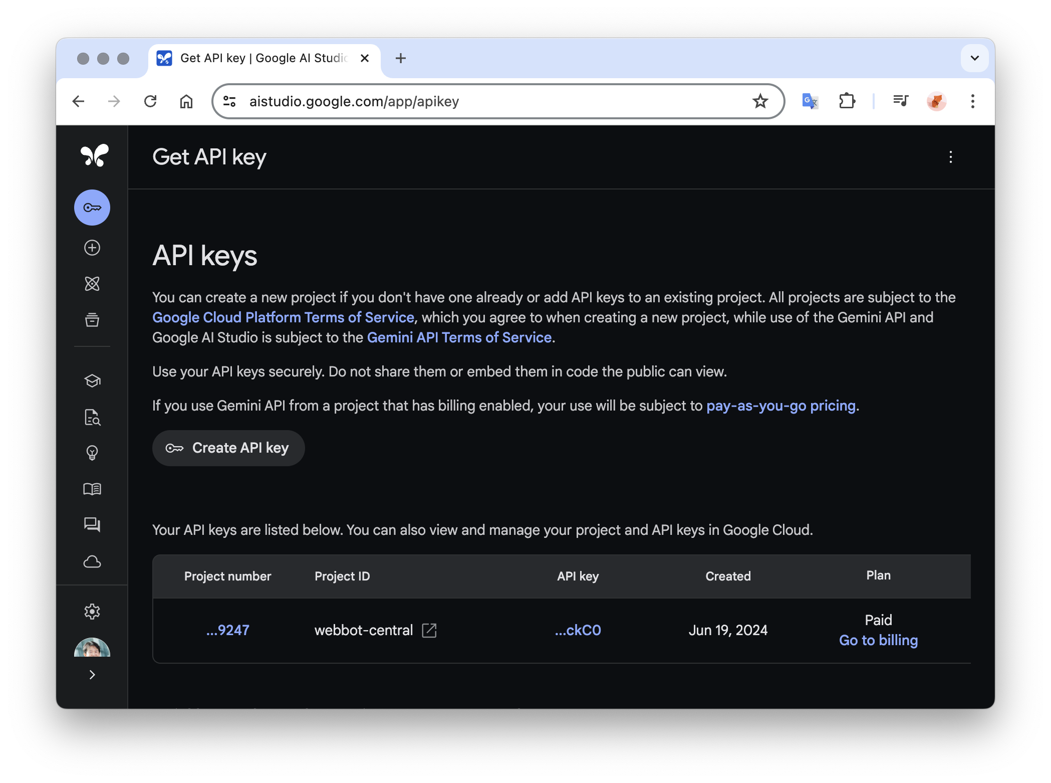
Task: Click the lightbulb sidebar icon
Action: [x=92, y=453]
